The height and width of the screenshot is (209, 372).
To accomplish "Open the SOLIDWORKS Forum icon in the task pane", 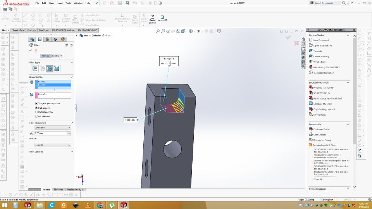I will point(303,67).
